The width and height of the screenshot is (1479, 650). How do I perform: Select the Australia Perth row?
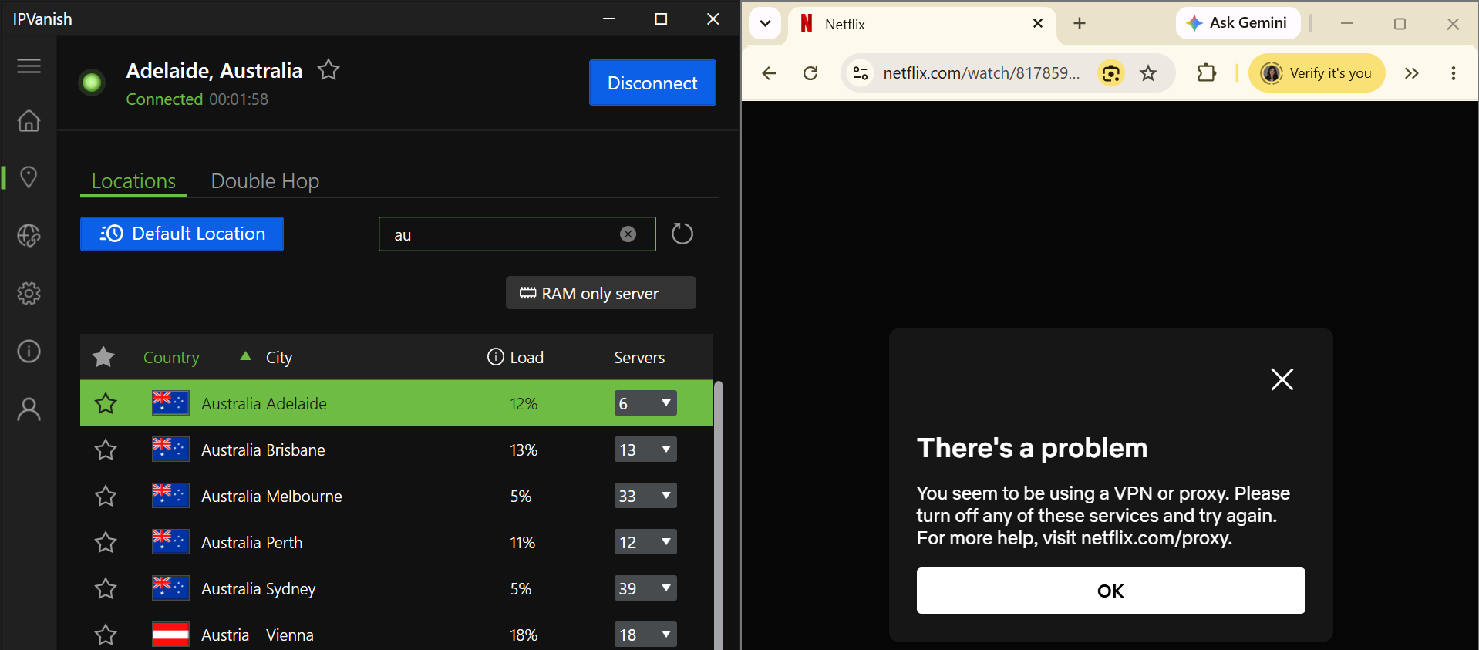point(396,542)
